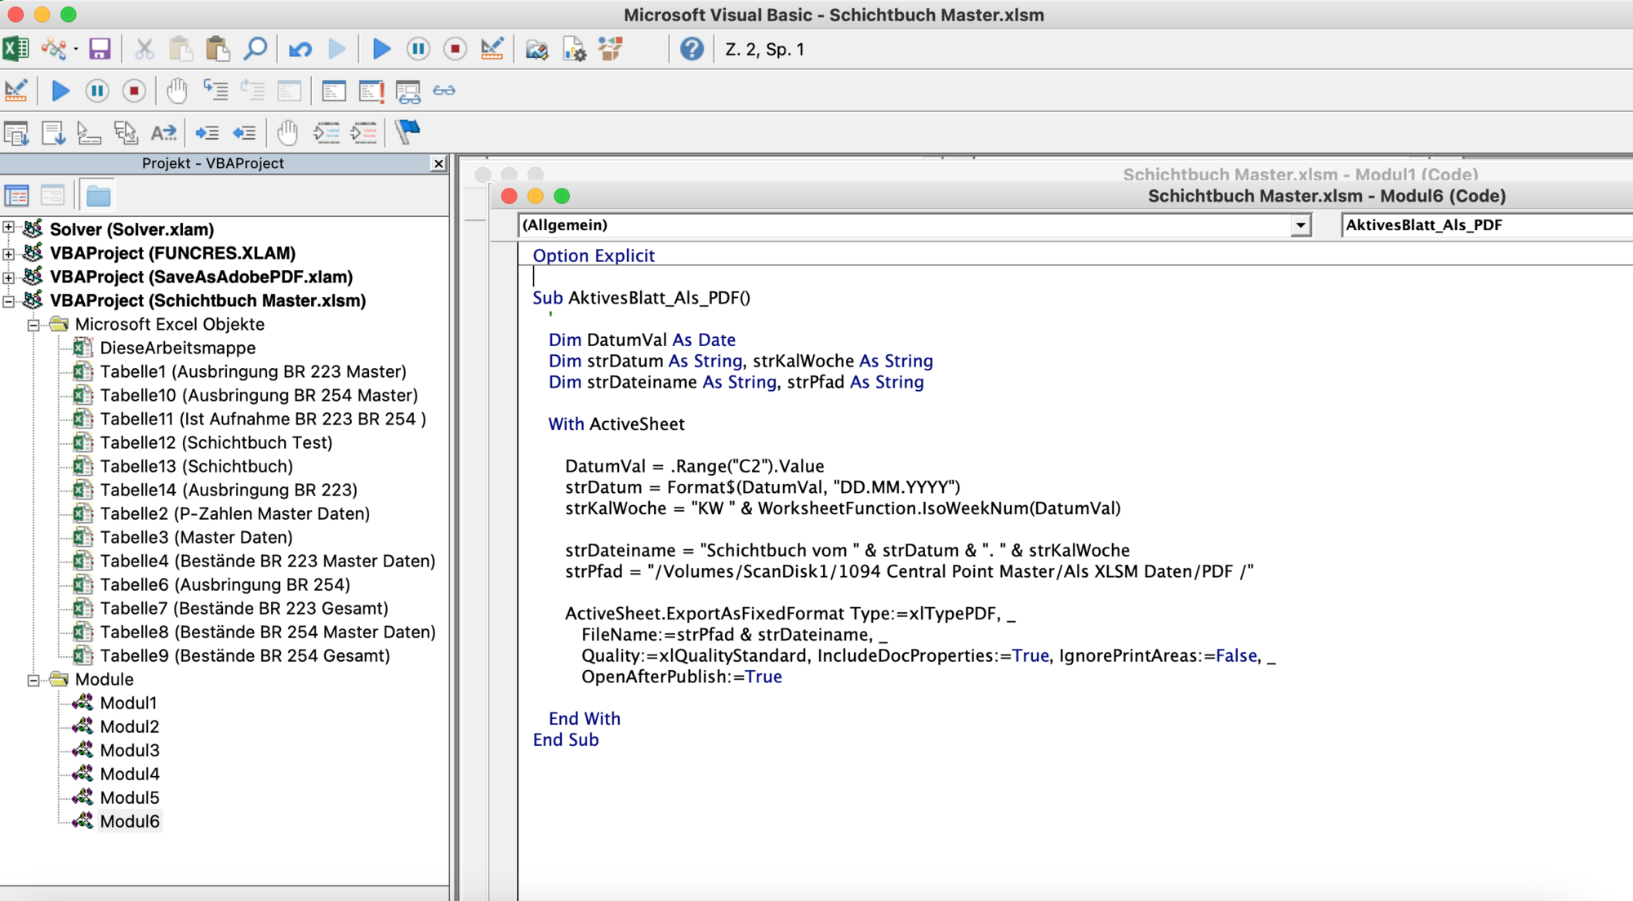Viewport: 1633px width, 901px height.
Task: Select Tabelle1 (Ausbringung BR 223 Master)
Action: click(x=253, y=371)
